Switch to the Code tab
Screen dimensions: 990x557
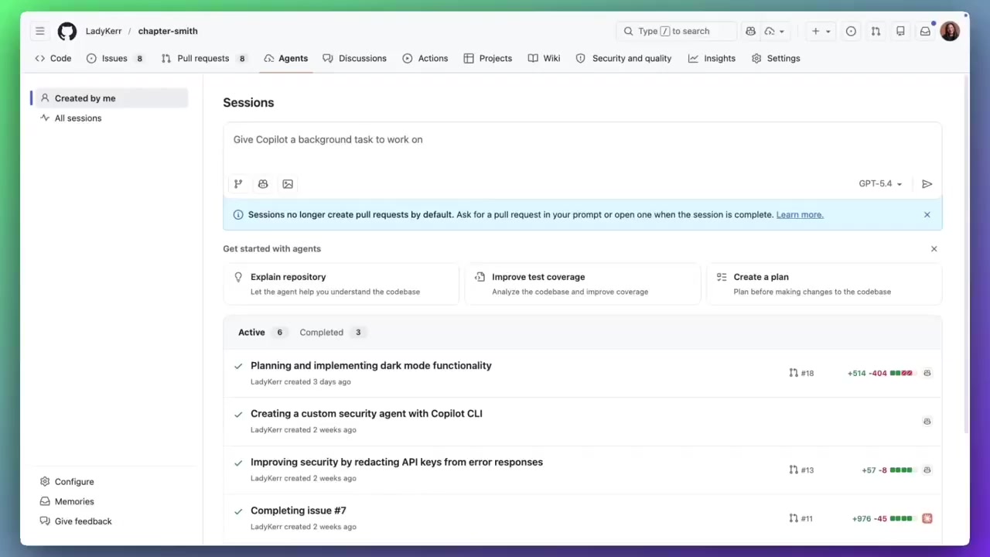click(53, 58)
